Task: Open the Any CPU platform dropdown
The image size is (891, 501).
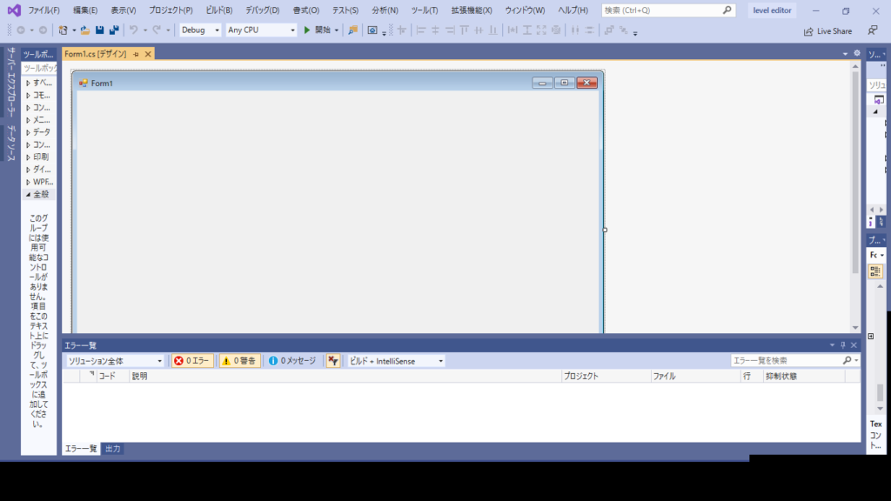Action: (261, 30)
